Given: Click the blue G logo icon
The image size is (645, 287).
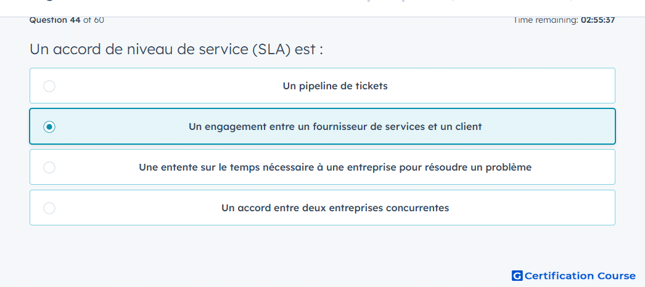Looking at the screenshot, I should [x=517, y=275].
